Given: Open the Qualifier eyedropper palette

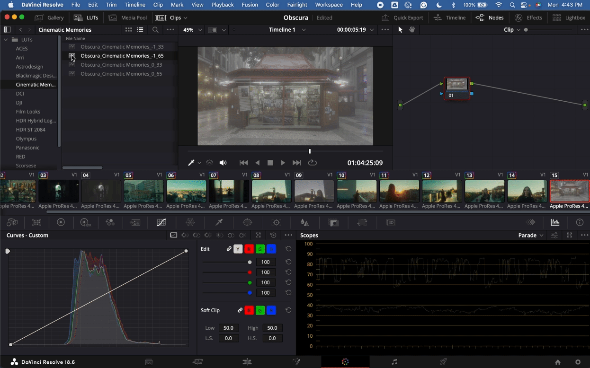Looking at the screenshot, I should coord(219,222).
